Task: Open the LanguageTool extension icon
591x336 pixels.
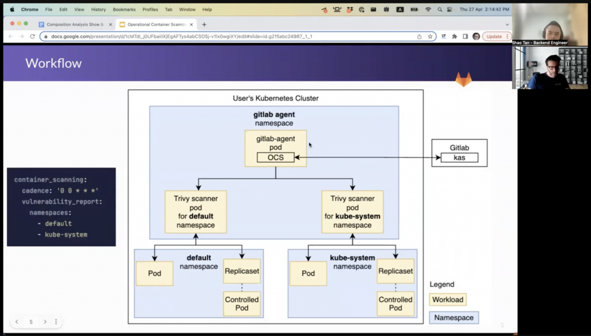Action: pos(444,36)
